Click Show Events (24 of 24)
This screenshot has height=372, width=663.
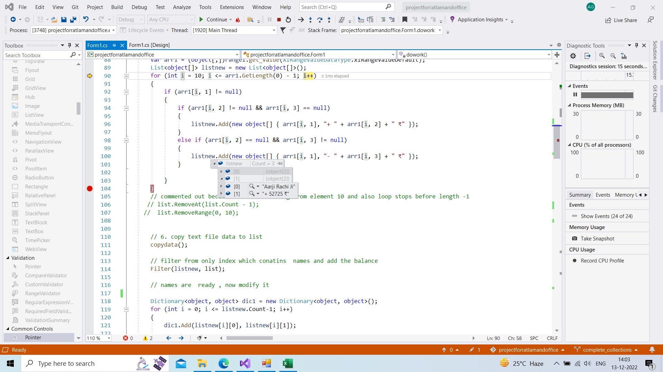click(607, 216)
